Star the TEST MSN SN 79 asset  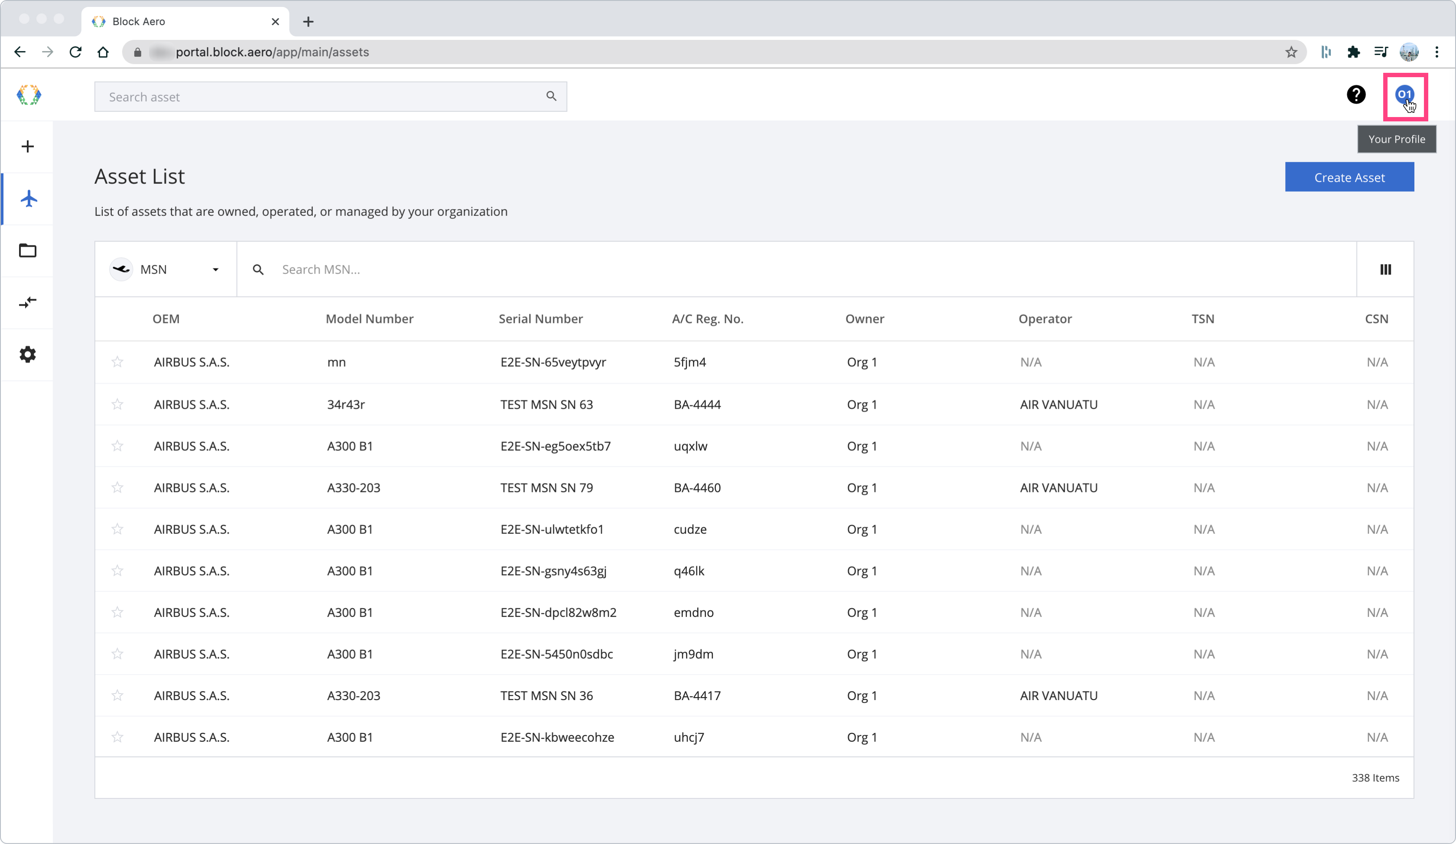coord(117,487)
